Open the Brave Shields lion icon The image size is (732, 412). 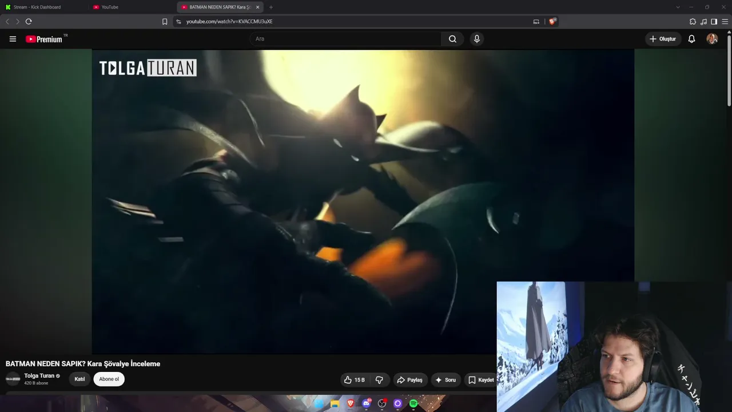(x=552, y=22)
